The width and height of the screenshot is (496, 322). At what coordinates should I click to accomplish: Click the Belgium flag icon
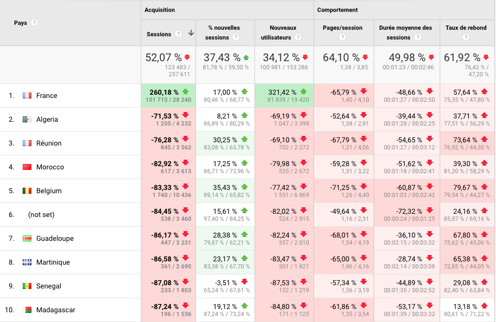pos(27,191)
